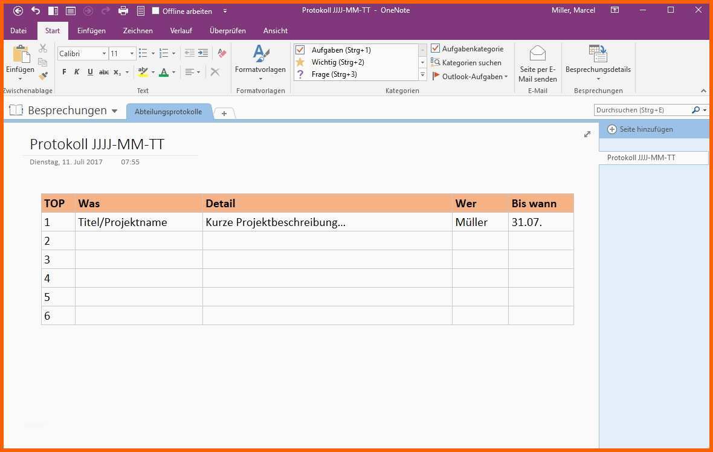Copy the selection using the copy icon
Image resolution: width=713 pixels, height=452 pixels.
pyautogui.click(x=43, y=62)
